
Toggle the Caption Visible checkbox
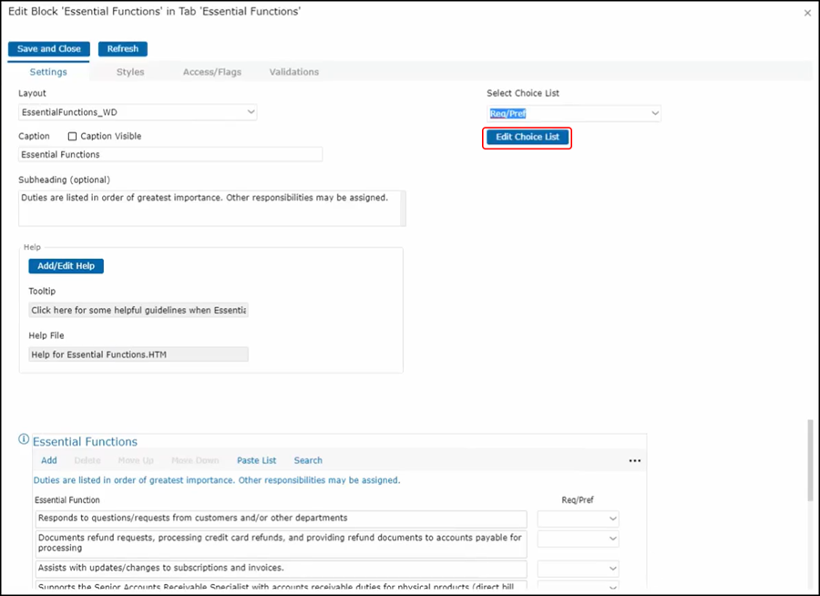pos(73,137)
